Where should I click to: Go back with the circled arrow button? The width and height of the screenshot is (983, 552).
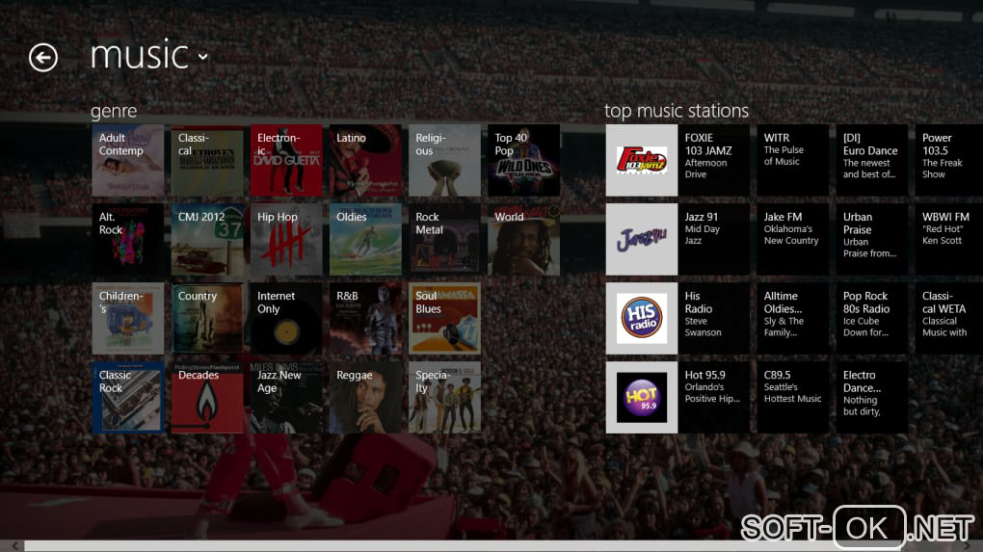43,58
